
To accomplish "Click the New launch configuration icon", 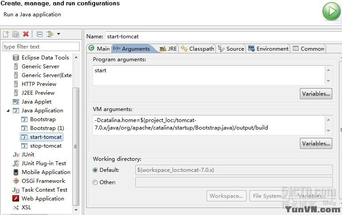I will pos(6,34).
